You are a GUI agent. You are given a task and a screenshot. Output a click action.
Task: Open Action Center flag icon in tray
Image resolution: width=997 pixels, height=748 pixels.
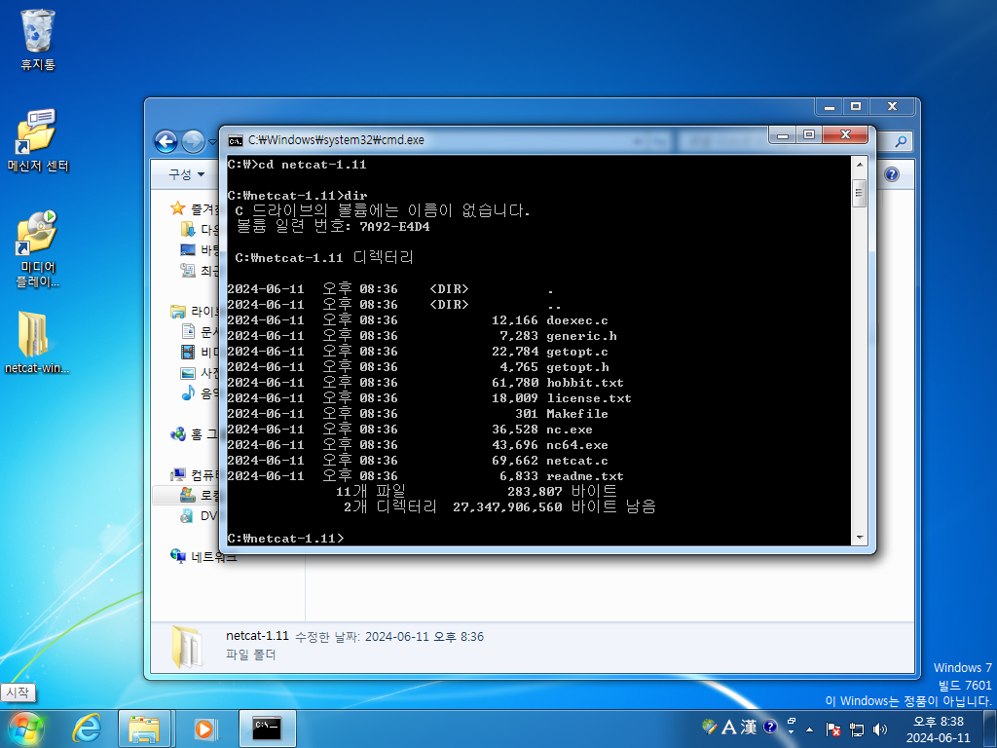tap(832, 729)
